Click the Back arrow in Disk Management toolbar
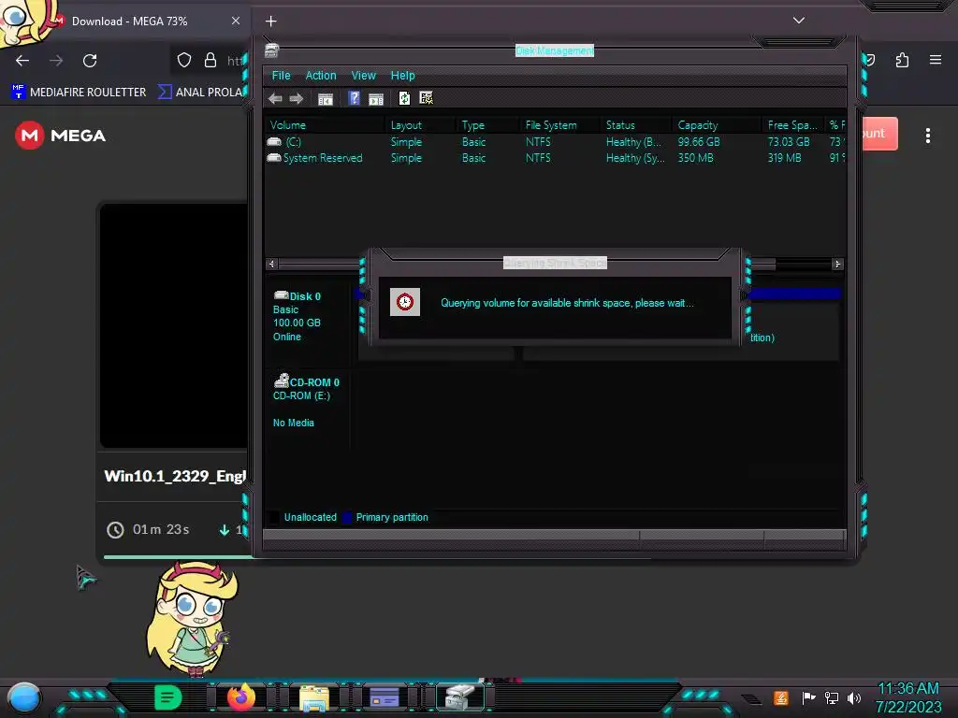The width and height of the screenshot is (958, 718). [x=275, y=98]
